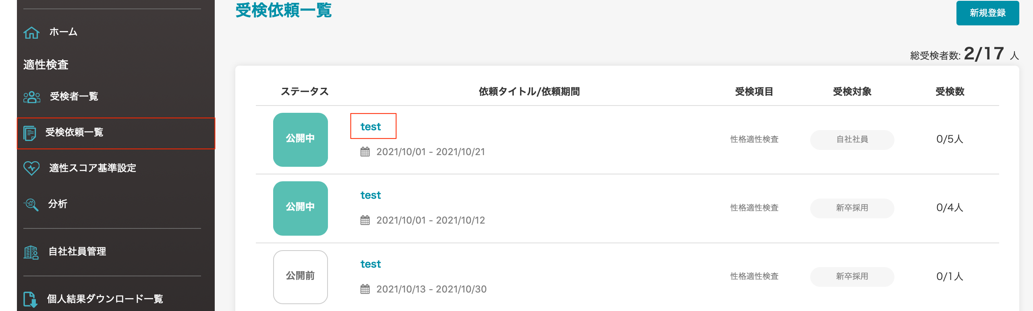Click the 新卒採用 tag on the second request

pos(852,208)
